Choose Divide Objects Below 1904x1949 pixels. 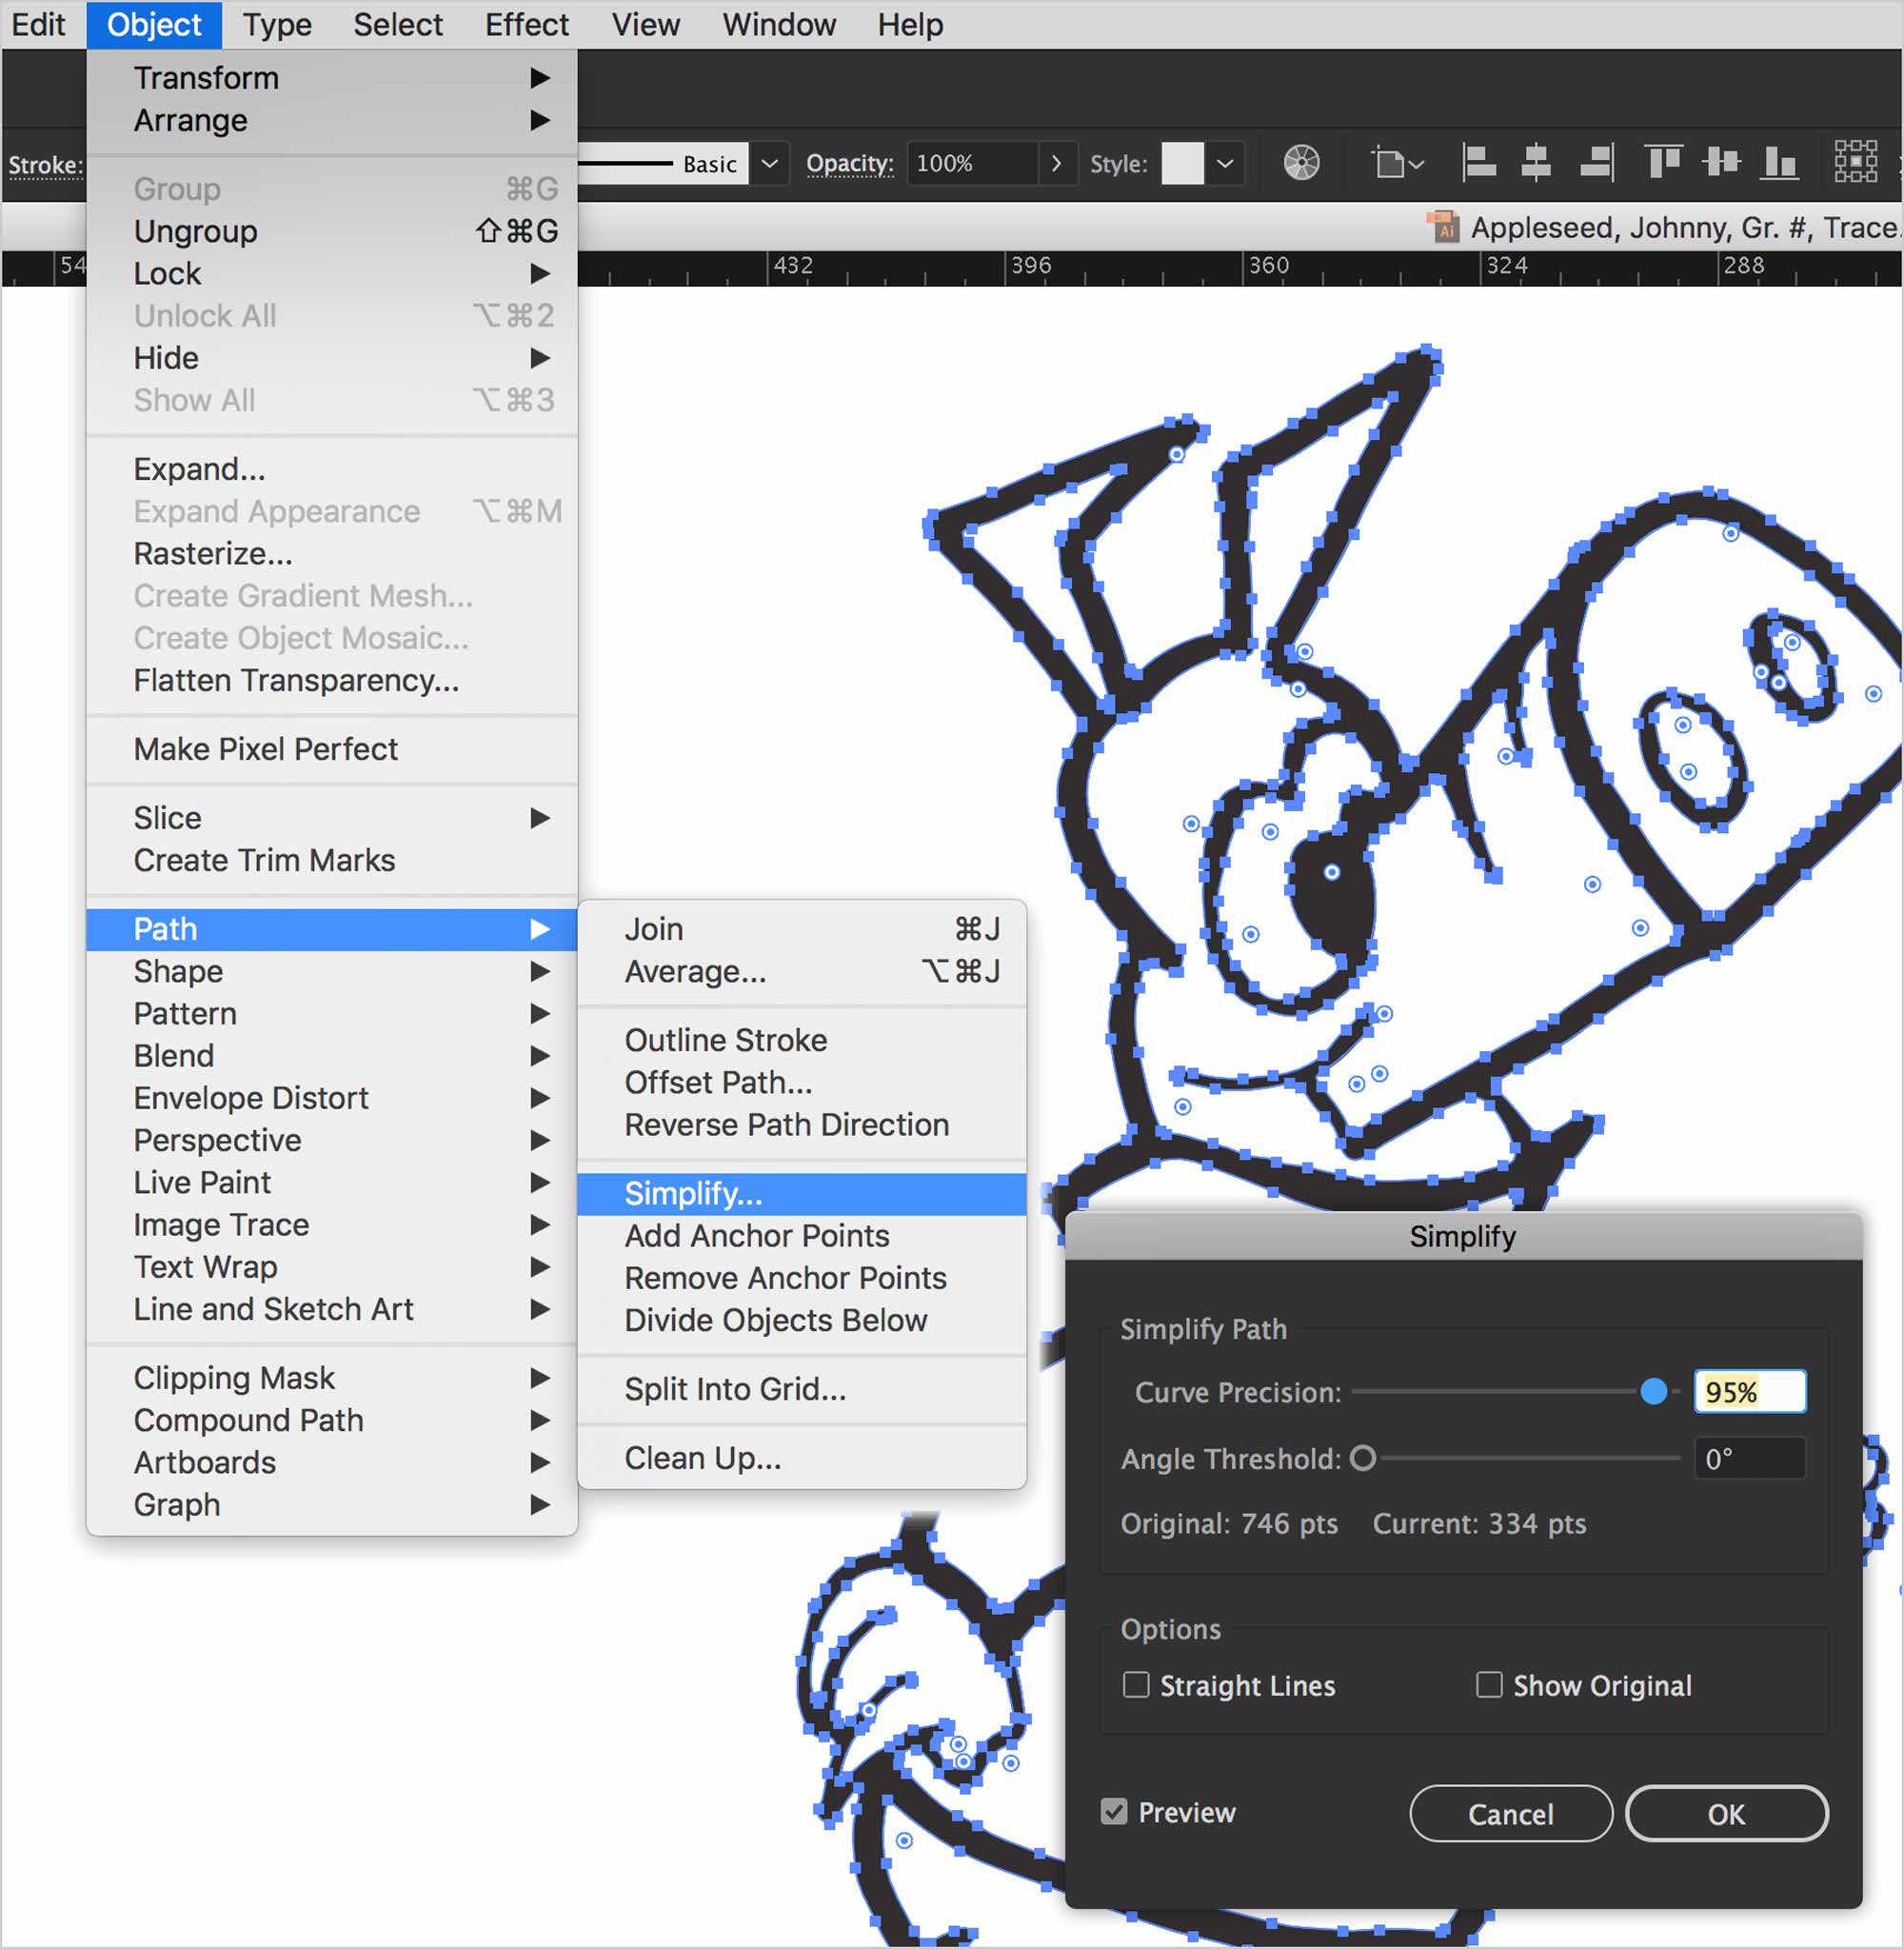pyautogui.click(x=802, y=1320)
